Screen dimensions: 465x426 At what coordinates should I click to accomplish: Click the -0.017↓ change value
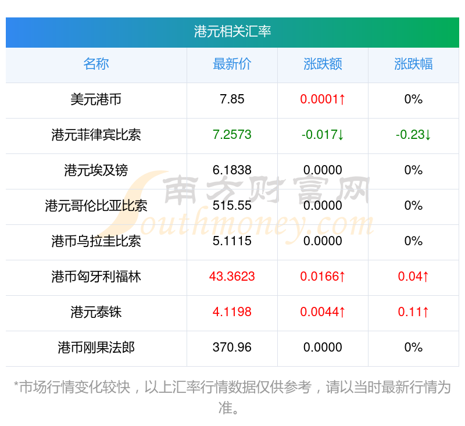point(323,135)
